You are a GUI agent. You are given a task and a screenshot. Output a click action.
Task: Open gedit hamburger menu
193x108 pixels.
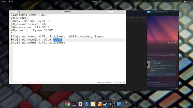point(114,12)
